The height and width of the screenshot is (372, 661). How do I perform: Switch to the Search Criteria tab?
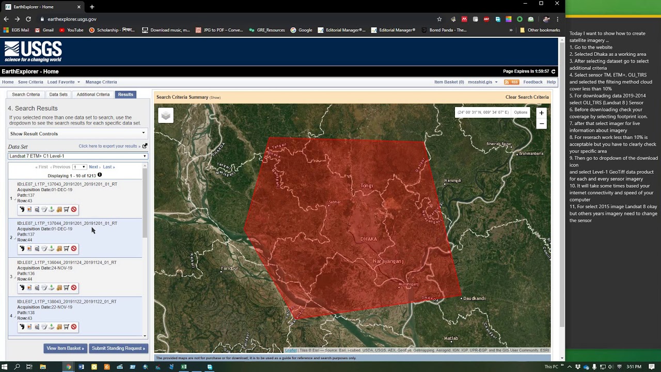tap(26, 95)
